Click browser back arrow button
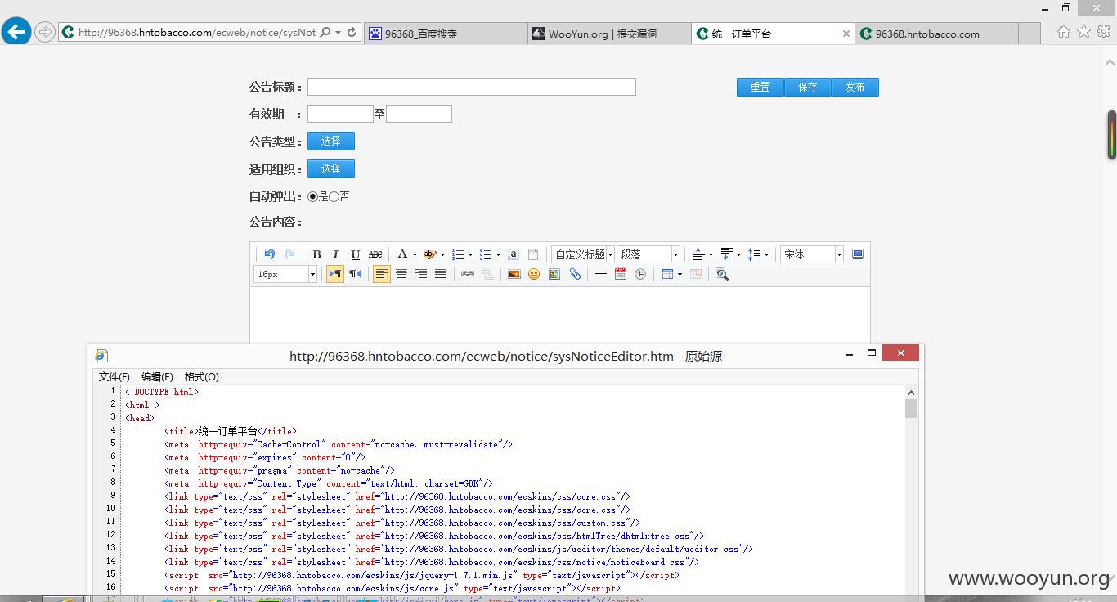Image resolution: width=1117 pixels, height=602 pixels. 16,32
